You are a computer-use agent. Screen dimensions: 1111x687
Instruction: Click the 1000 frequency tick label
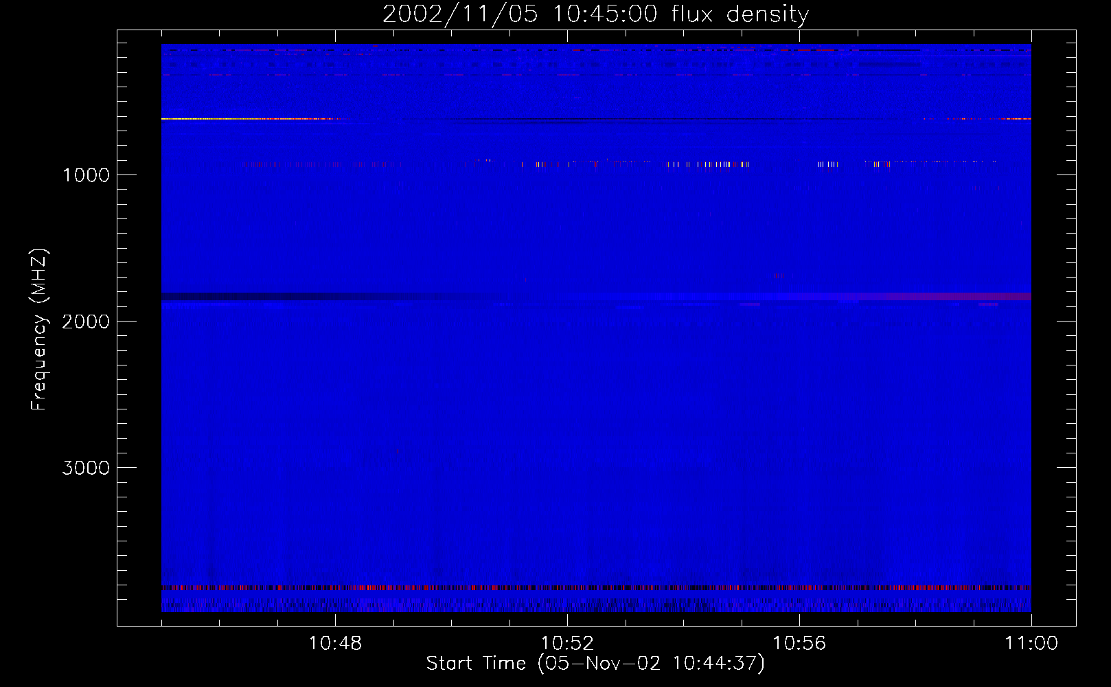point(86,175)
